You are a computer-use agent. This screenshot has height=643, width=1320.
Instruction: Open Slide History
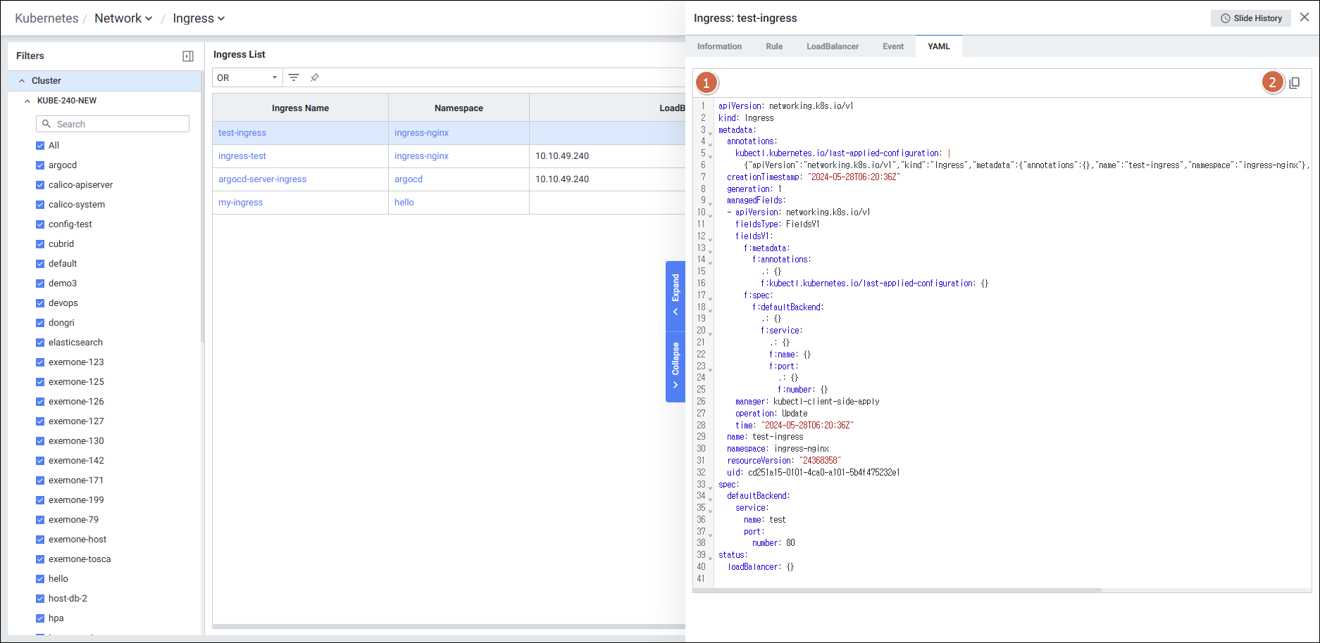click(1251, 18)
